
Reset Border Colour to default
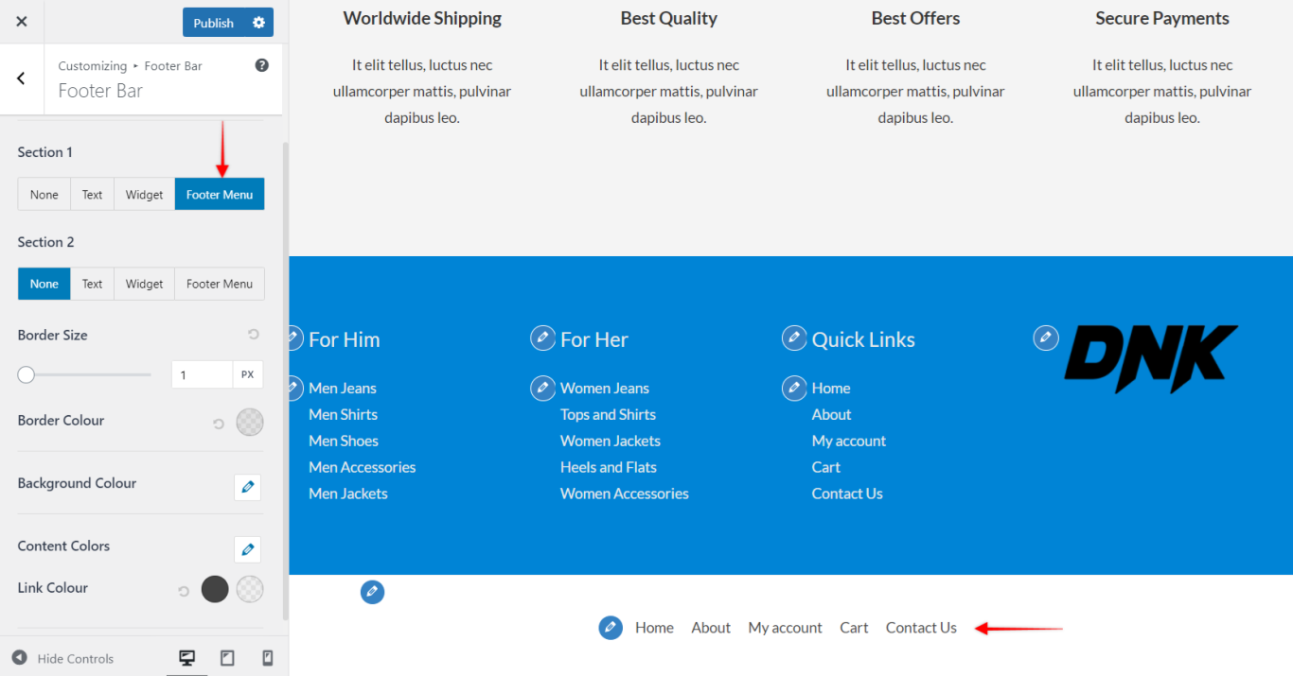coord(219,425)
